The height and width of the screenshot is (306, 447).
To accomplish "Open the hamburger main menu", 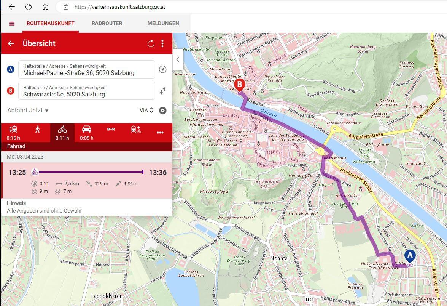I will pos(12,24).
